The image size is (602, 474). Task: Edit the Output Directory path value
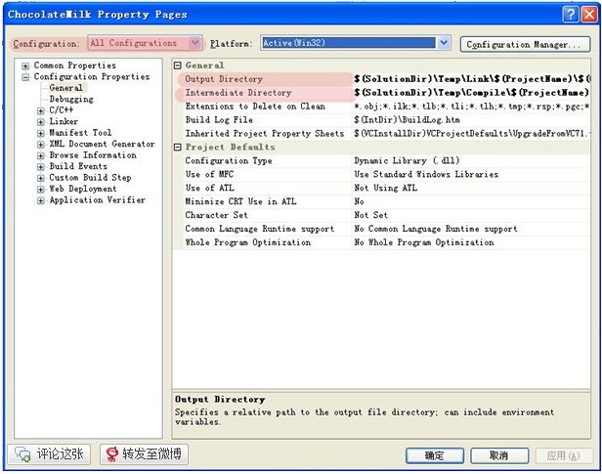(471, 79)
